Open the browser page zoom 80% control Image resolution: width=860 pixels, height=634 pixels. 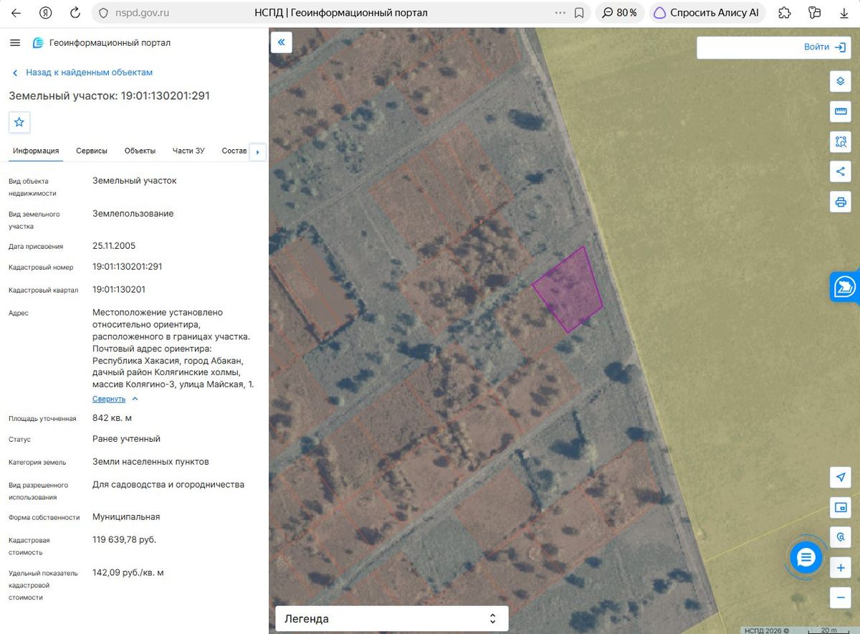[x=621, y=13]
